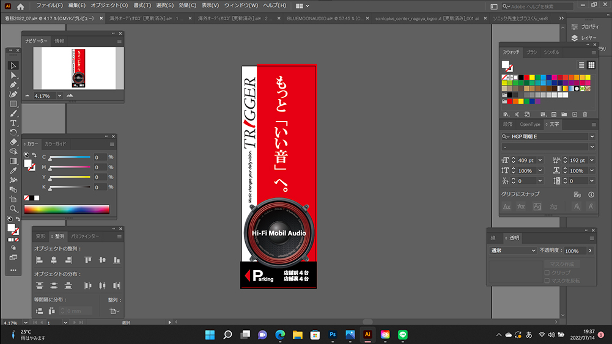Click vertical distribute top icon
Viewport: 612px width, 344px height.
click(39, 286)
